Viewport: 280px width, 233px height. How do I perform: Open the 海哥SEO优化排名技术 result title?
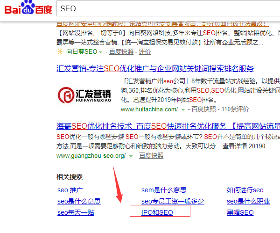168,126
